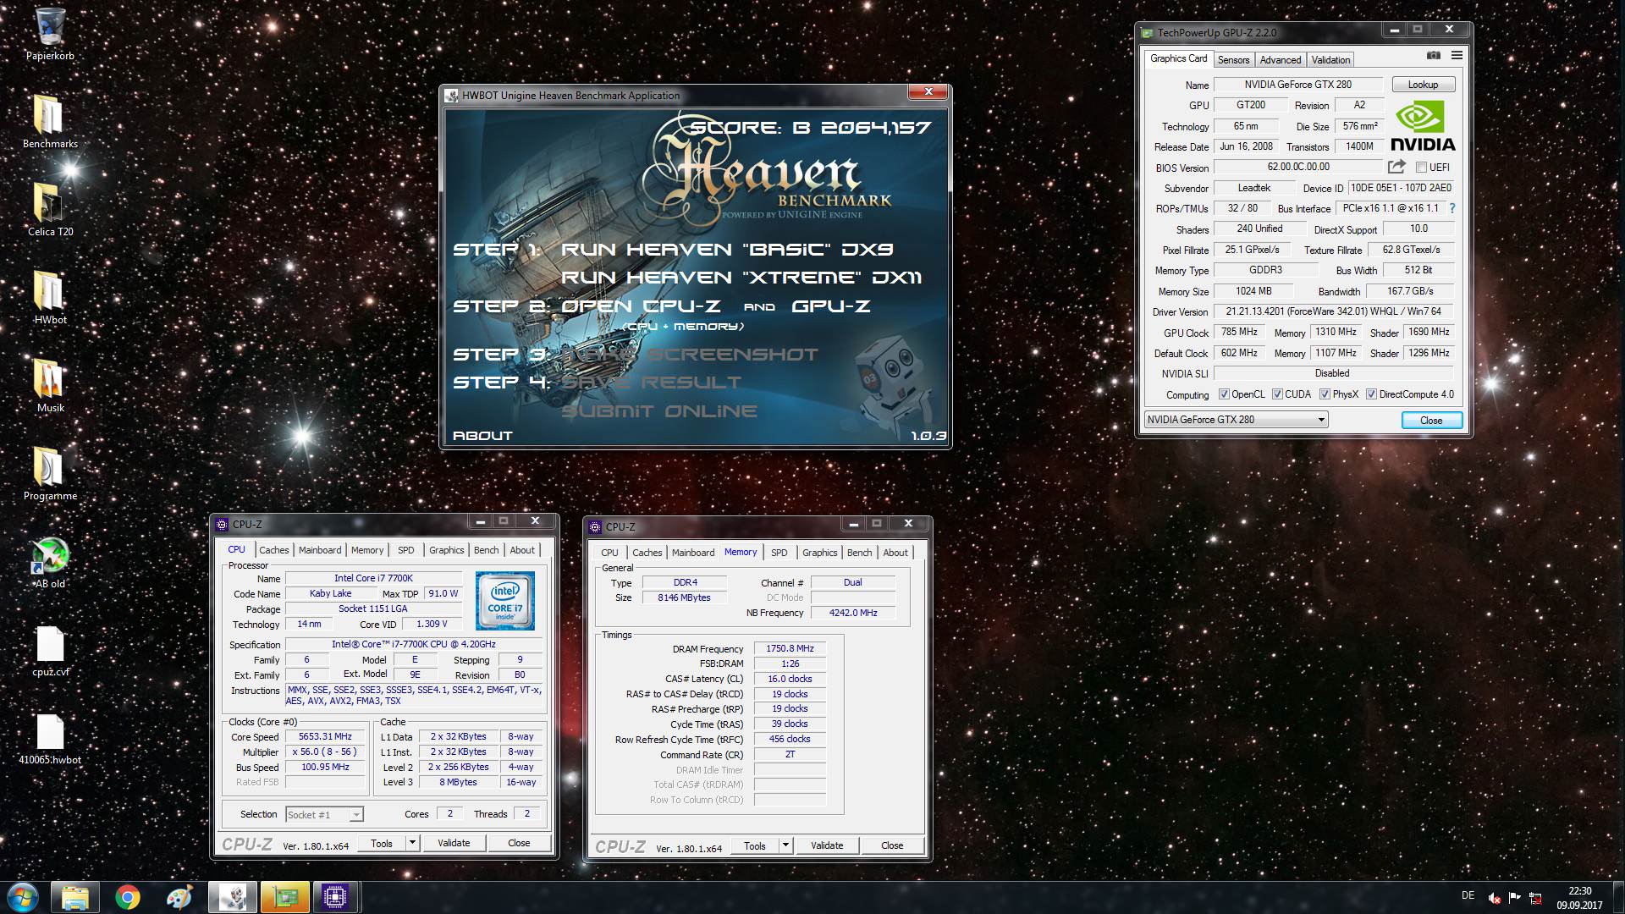Open Bench tab in left CPU-Z window
This screenshot has height=914, width=1625.
tap(486, 550)
